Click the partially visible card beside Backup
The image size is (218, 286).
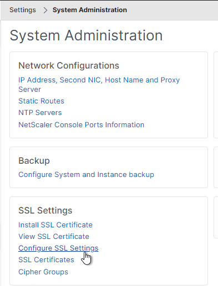216,167
